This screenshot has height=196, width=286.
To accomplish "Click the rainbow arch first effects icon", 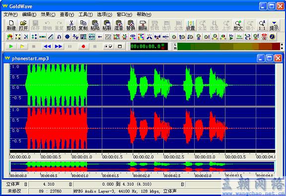I will (9, 37).
